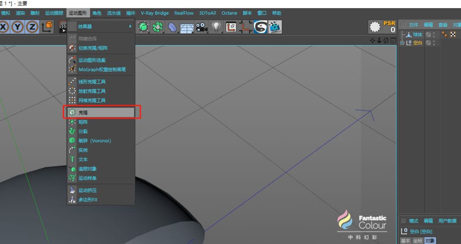The height and width of the screenshot is (244, 461).
Task: Open the 效果器 submenu arrow
Action: pyautogui.click(x=130, y=26)
